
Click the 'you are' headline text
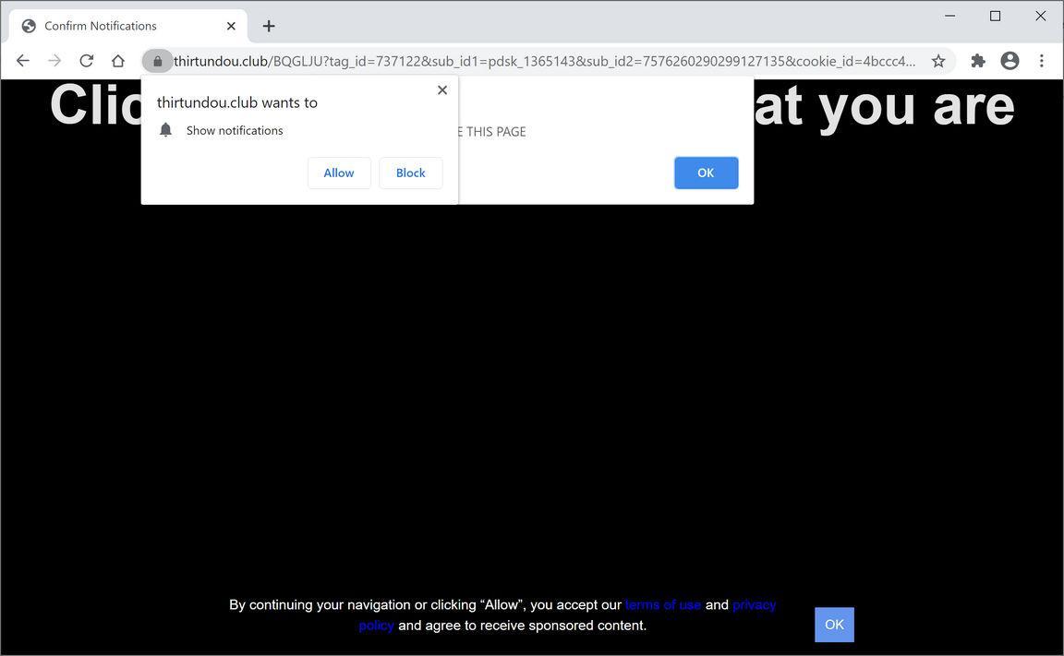(x=916, y=106)
